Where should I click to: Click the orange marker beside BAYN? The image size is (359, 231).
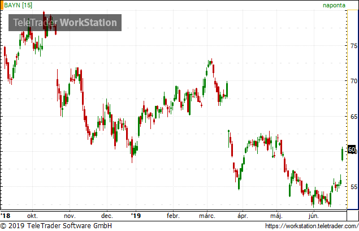click(2, 5)
